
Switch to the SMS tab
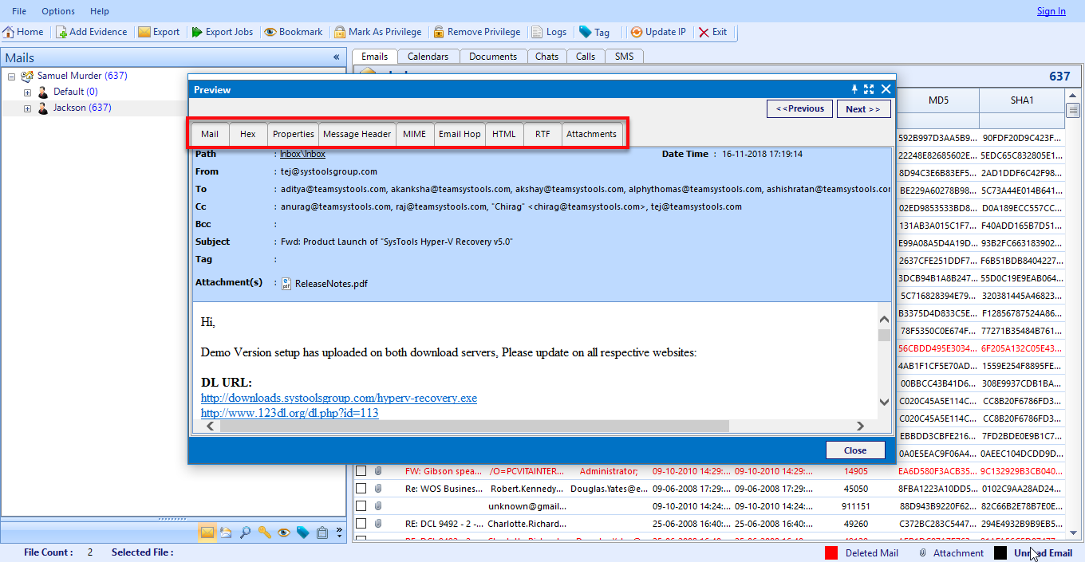click(x=624, y=57)
